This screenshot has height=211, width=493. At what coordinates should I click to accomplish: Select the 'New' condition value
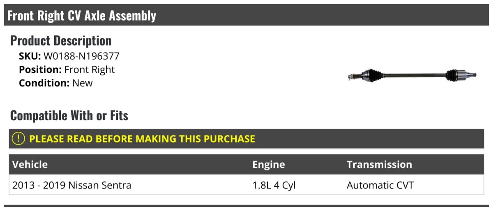pyautogui.click(x=83, y=83)
